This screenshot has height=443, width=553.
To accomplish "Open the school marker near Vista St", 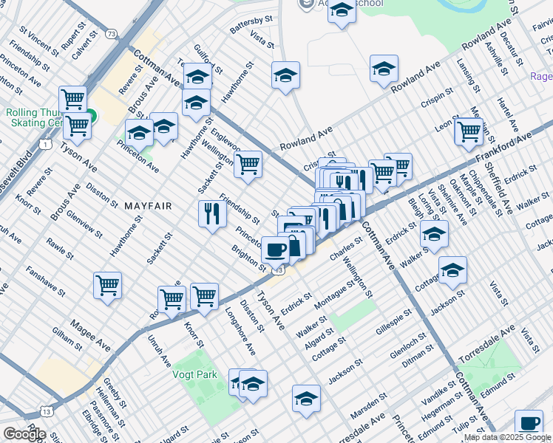I will [x=285, y=78].
